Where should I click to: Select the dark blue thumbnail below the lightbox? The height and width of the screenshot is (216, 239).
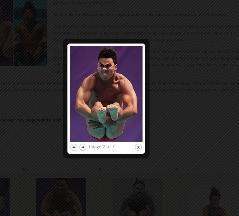click(61, 197)
